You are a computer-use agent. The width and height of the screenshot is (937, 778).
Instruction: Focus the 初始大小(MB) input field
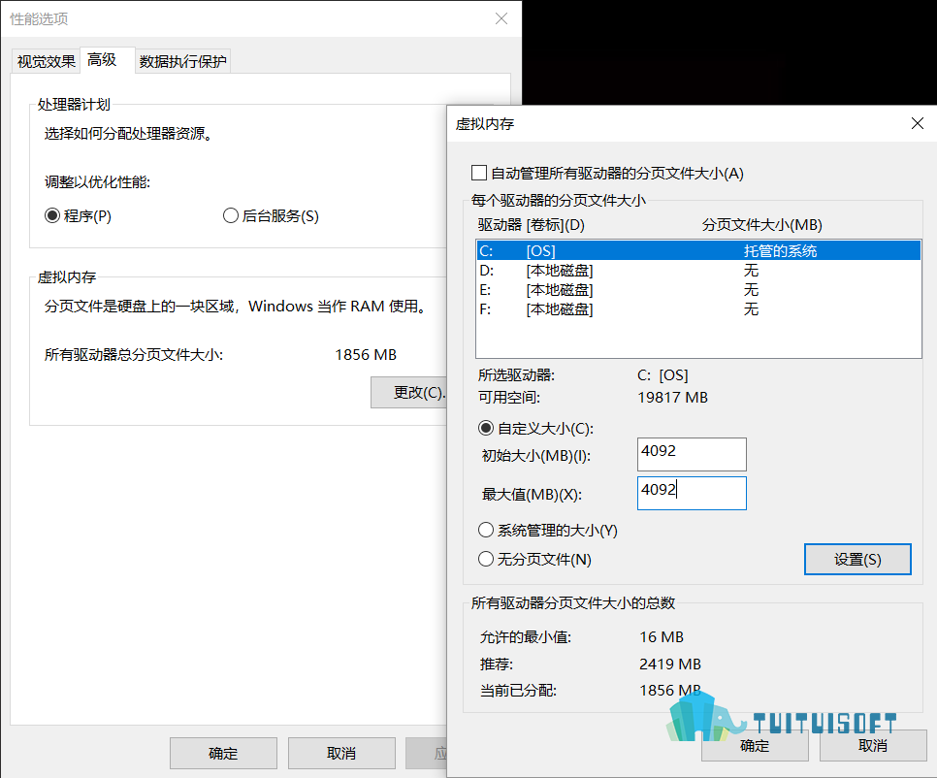[x=692, y=454]
